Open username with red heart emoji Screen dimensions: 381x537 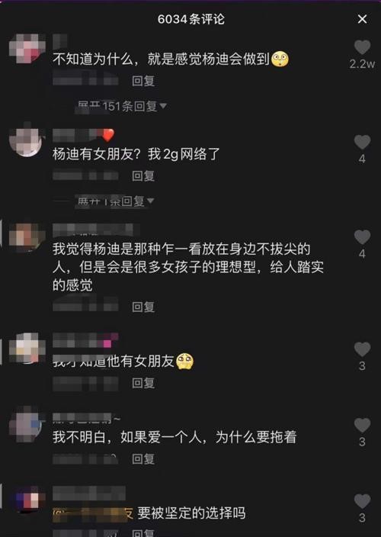click(84, 135)
